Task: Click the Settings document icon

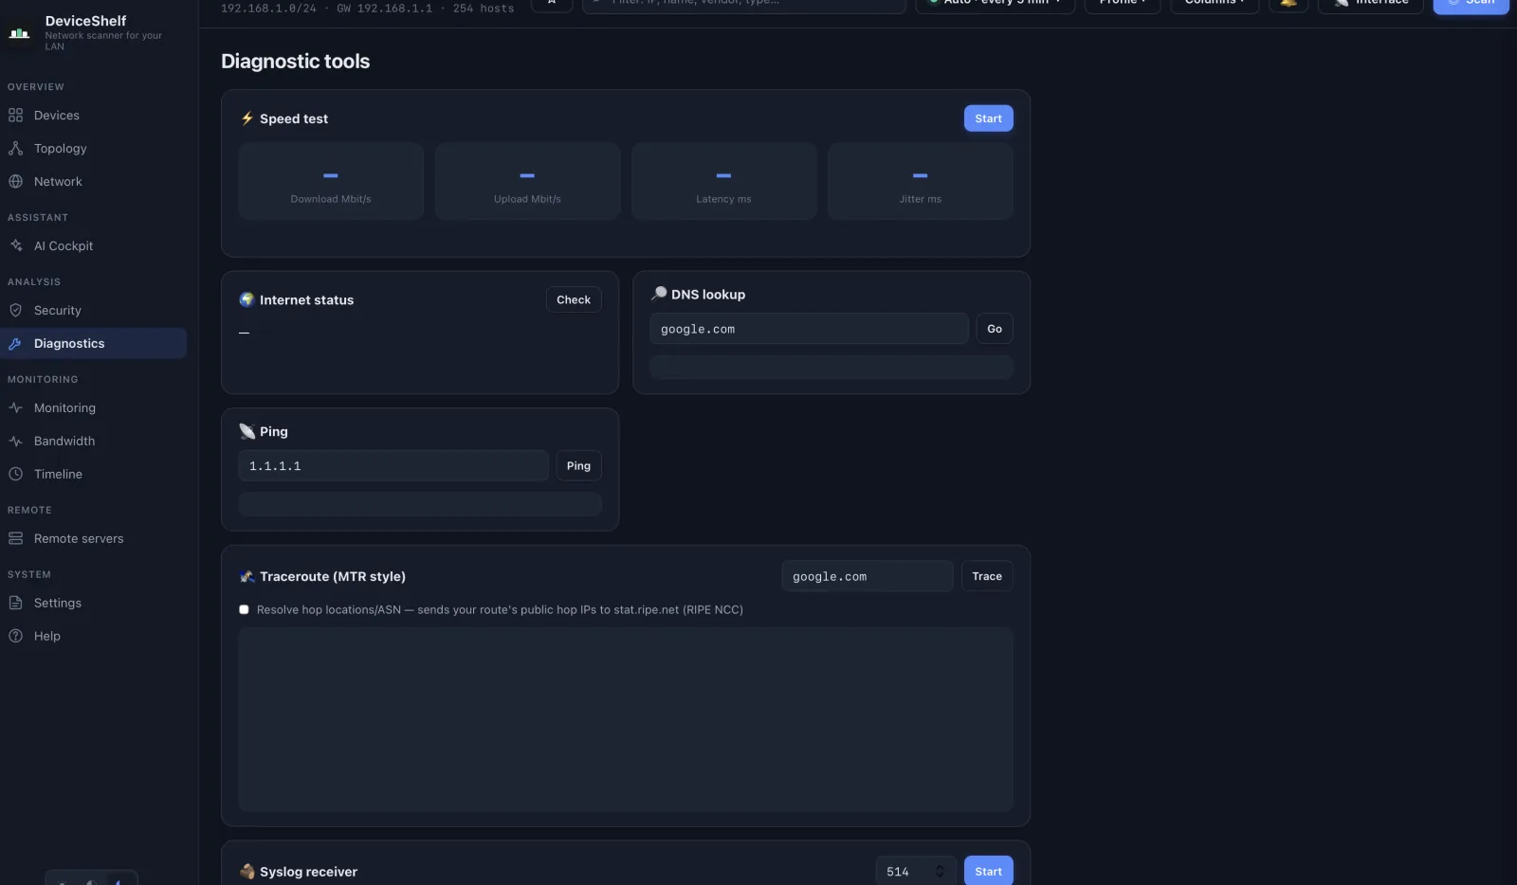Action: (x=15, y=604)
